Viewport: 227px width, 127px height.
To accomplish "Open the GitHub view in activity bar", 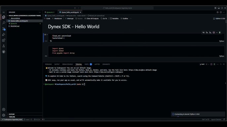I will (4, 52).
